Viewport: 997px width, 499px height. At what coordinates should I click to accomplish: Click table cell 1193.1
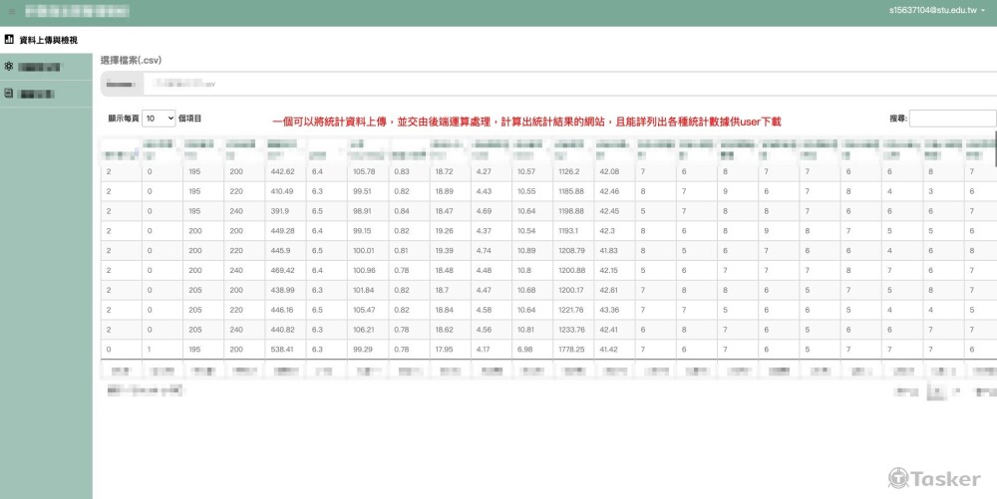pos(574,230)
